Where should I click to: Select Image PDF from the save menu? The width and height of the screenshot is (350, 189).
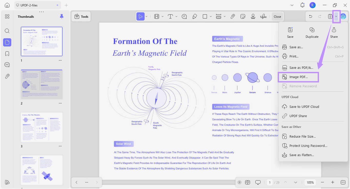(298, 77)
